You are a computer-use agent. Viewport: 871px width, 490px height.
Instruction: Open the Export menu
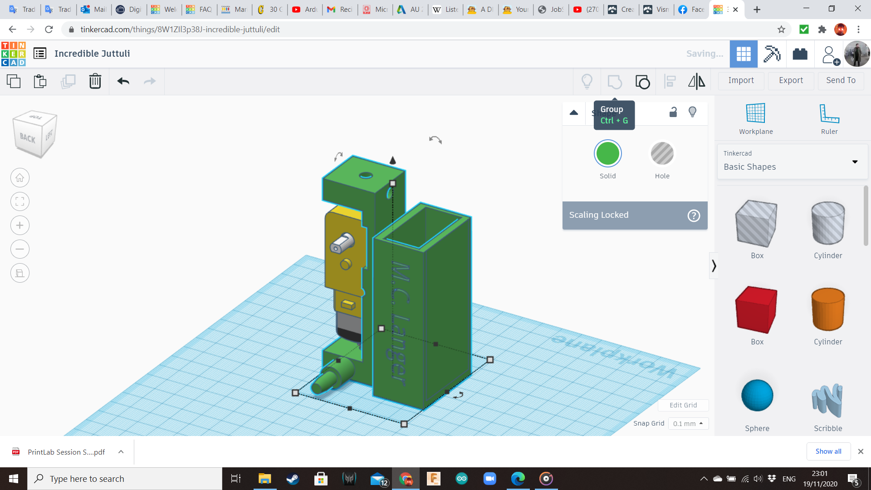[x=791, y=80]
